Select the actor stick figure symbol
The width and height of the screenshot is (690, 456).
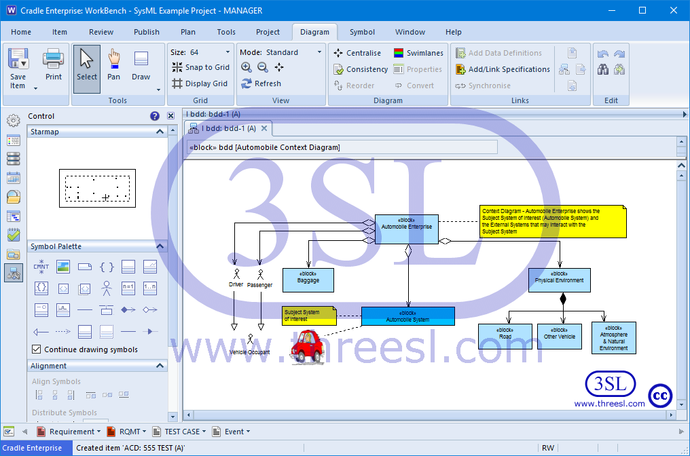[x=107, y=288]
